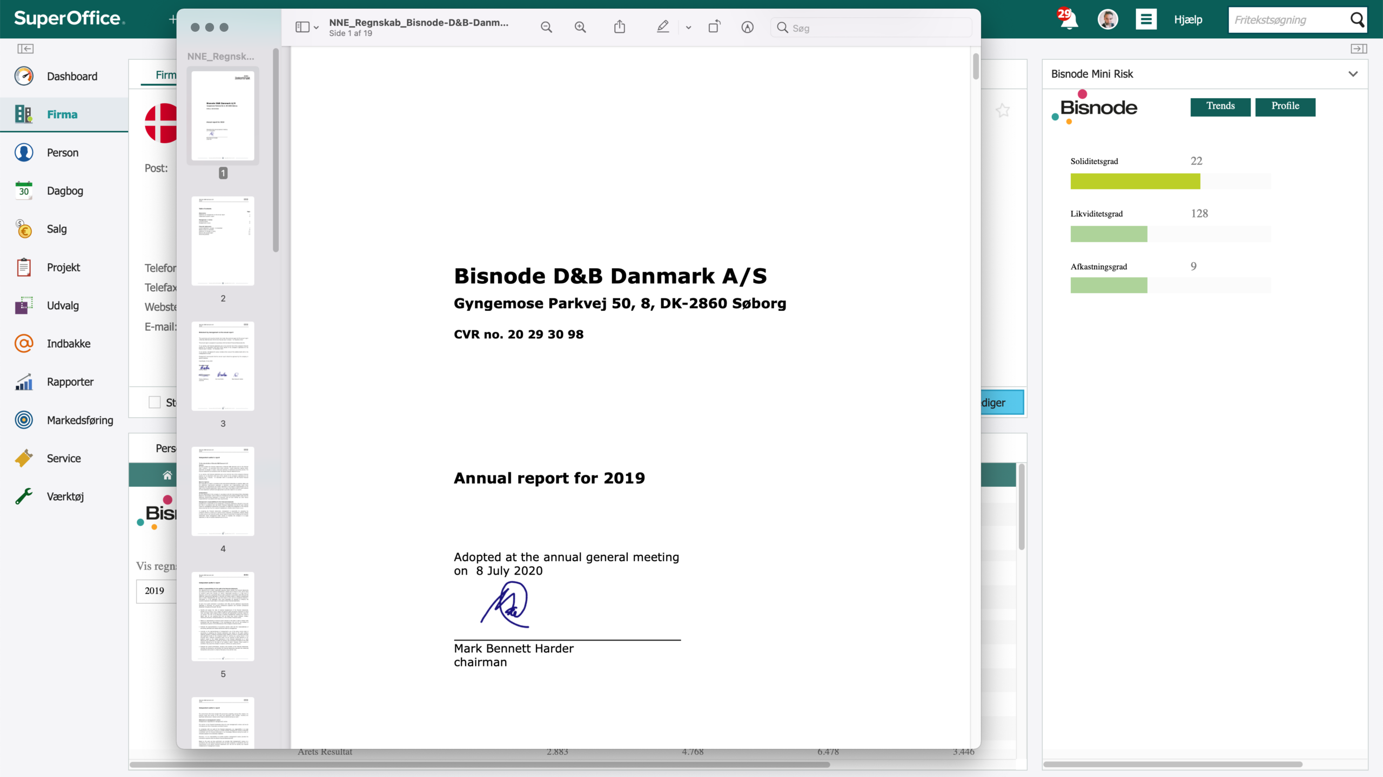Open the Bisnode Profile view

point(1285,106)
